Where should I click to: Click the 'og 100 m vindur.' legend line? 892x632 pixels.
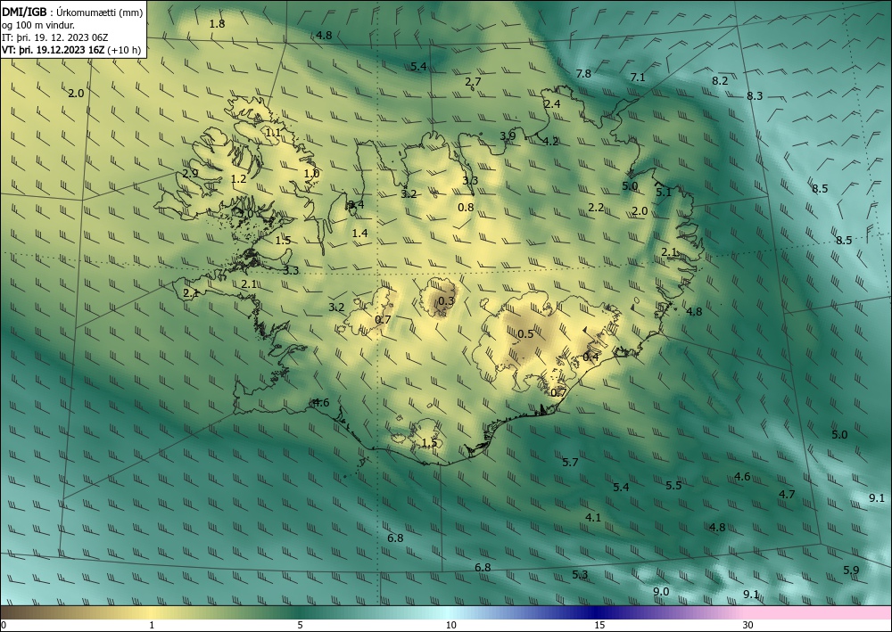[38, 24]
